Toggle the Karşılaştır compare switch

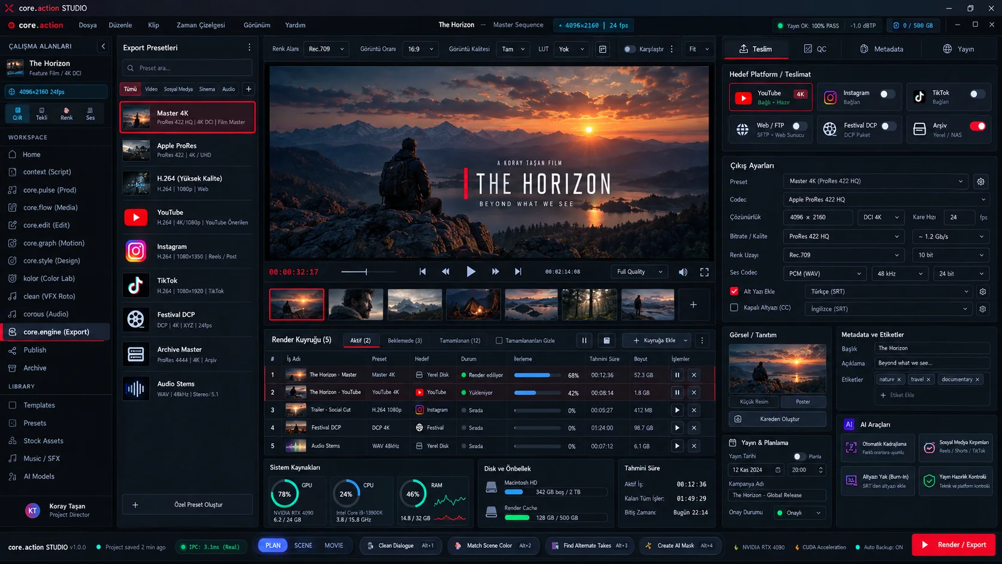629,49
